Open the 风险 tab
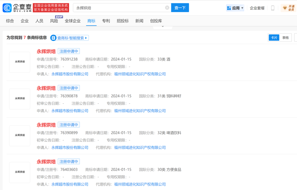The width and height of the screenshot is (297, 190). tap(54, 21)
